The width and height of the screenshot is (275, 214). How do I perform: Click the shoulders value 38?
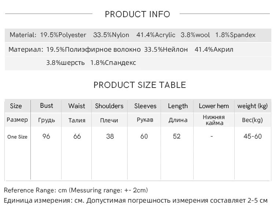[110, 136]
